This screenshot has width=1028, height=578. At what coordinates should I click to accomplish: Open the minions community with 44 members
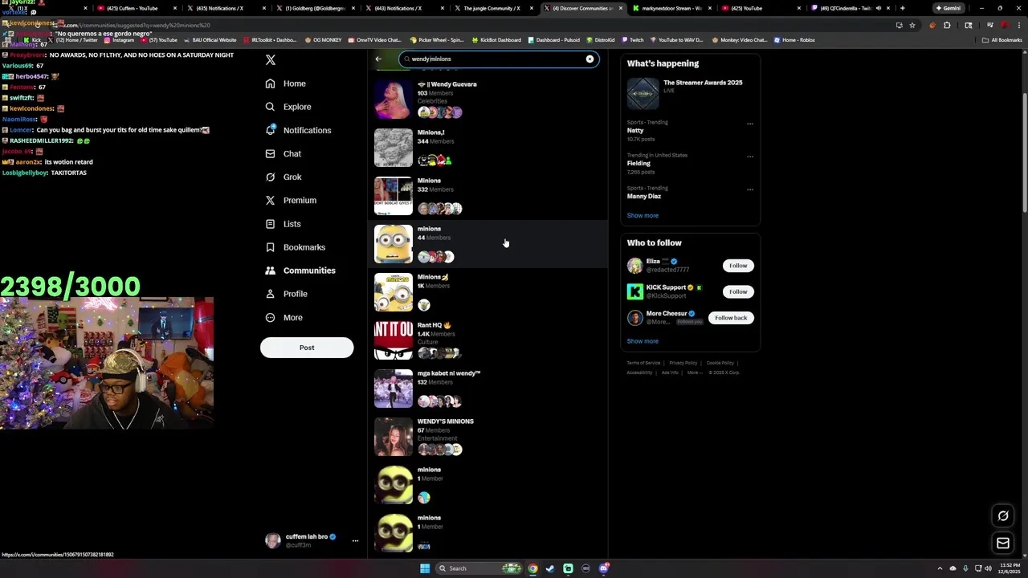[488, 243]
